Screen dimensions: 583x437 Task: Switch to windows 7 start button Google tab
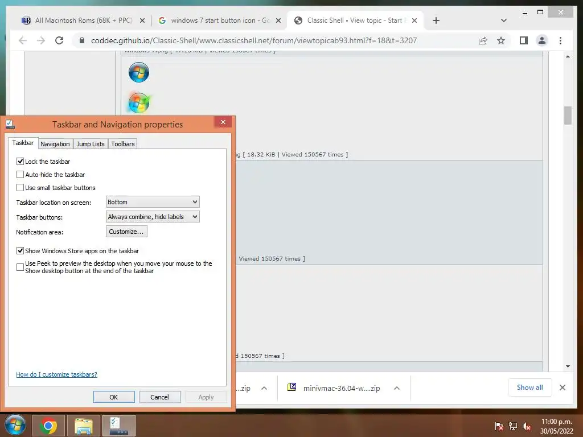coord(219,20)
